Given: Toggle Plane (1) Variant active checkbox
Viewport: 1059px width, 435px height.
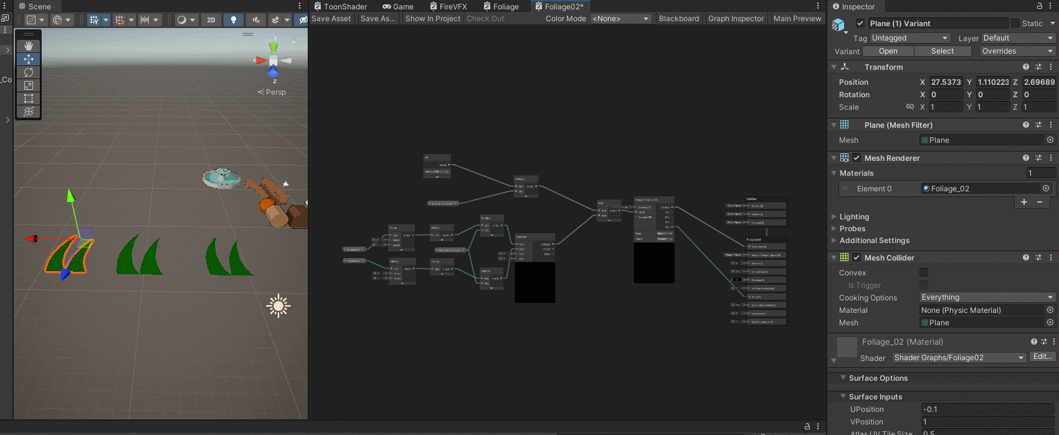Looking at the screenshot, I should (x=860, y=24).
